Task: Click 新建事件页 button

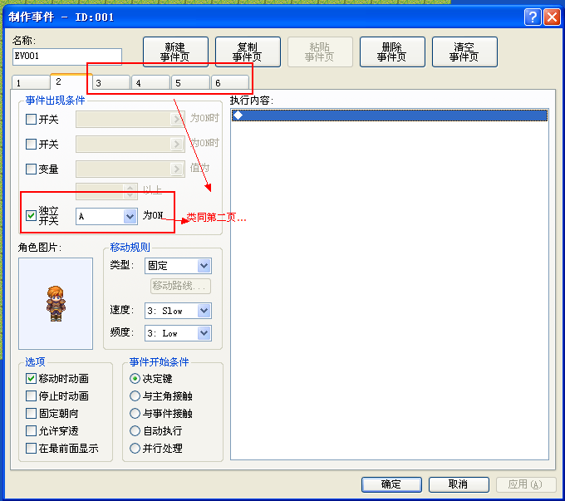Action: [175, 52]
